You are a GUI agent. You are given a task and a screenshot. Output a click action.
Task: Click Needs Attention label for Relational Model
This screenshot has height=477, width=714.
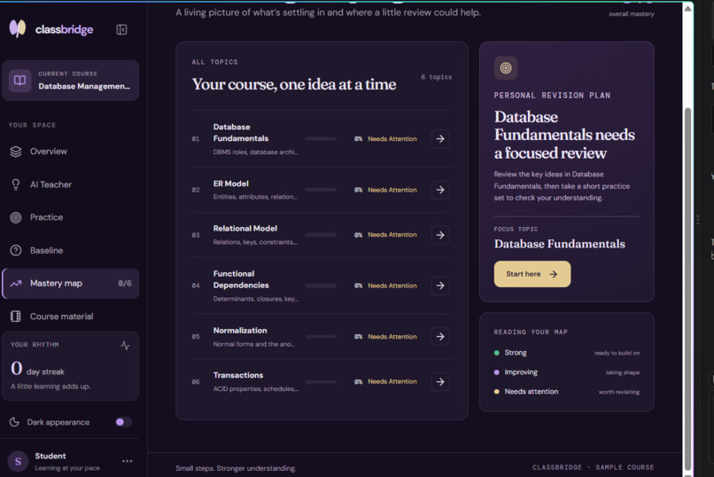392,235
